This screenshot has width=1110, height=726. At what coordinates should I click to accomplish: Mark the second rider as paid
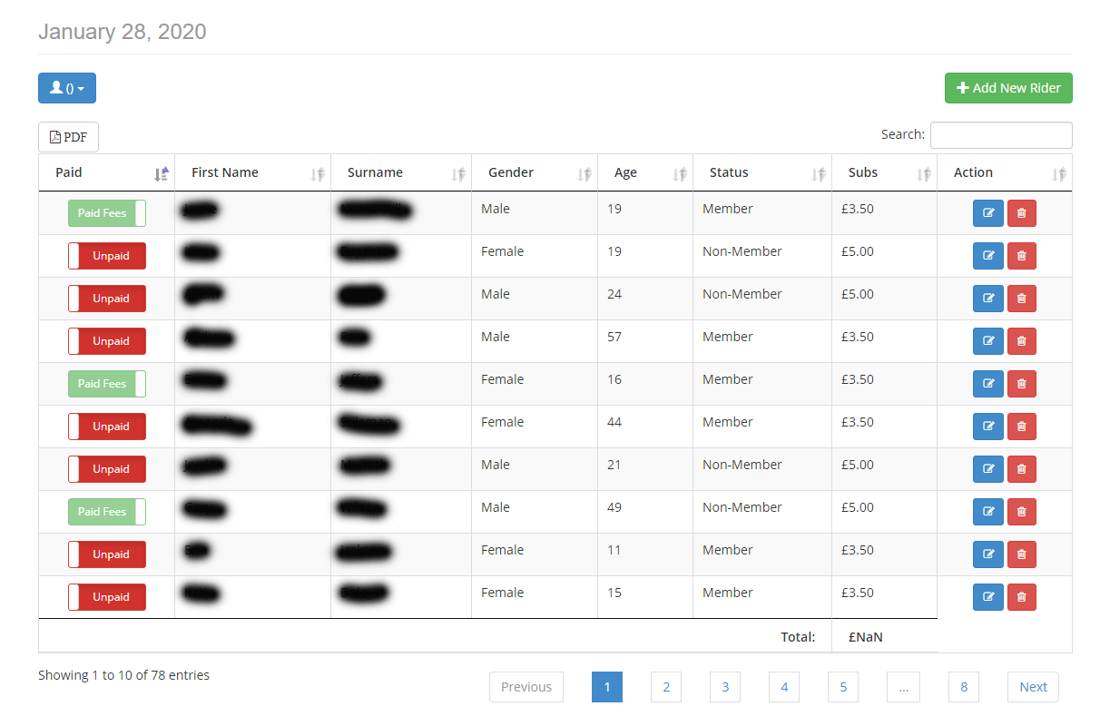pyautogui.click(x=106, y=255)
